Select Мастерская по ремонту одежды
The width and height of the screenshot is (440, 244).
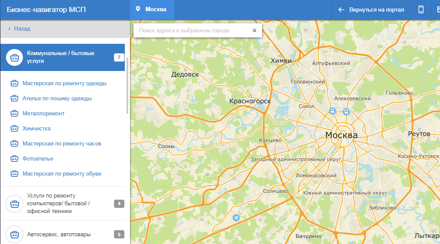tap(64, 83)
